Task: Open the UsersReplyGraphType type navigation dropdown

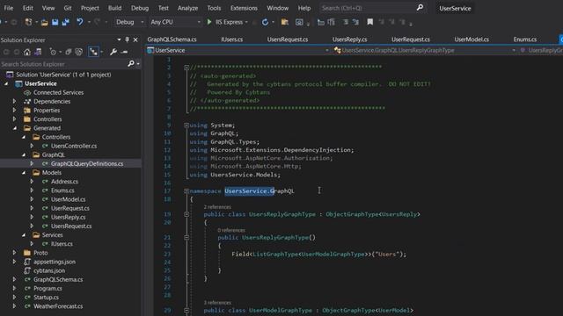Action: [x=424, y=51]
